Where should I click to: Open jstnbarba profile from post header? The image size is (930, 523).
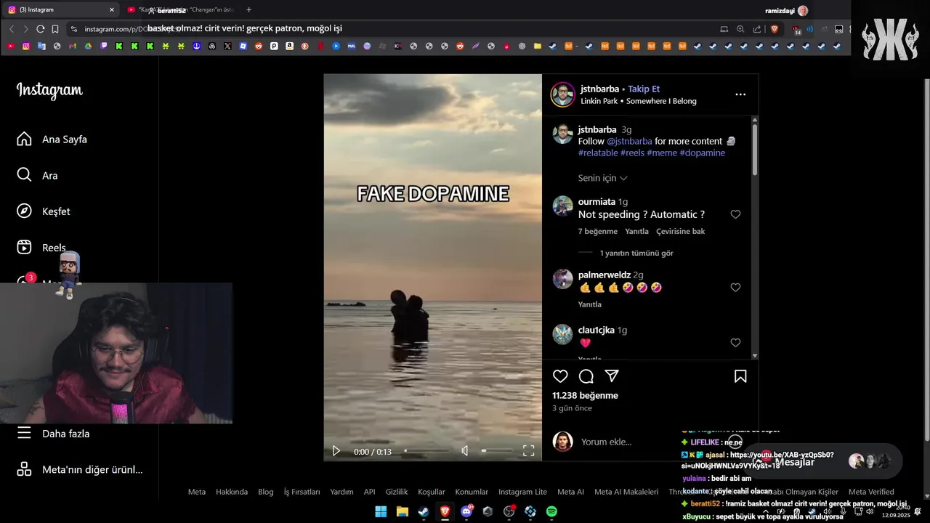[x=599, y=89]
